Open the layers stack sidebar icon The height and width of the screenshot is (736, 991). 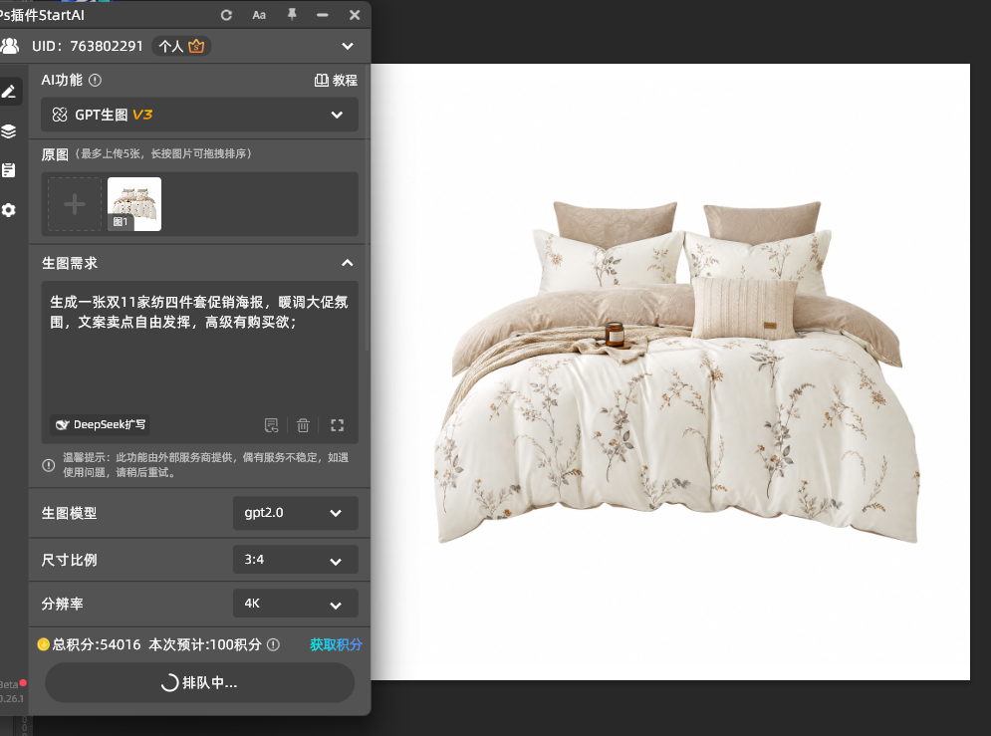[9, 131]
